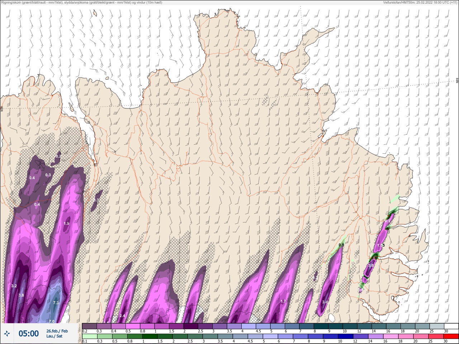Click the date label '26.feb./ Feb'
This screenshot has width=459, height=344.
coord(57,331)
